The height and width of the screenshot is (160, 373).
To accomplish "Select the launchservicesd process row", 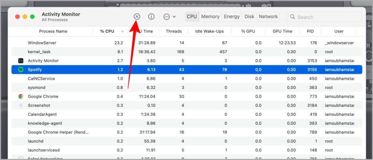I will pos(187,150).
